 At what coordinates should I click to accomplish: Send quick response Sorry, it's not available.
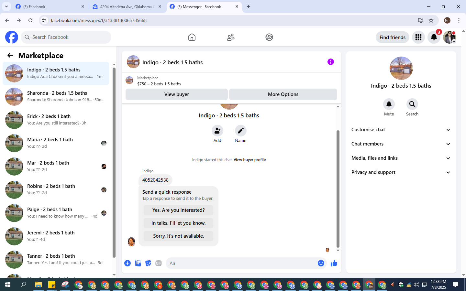(179, 236)
